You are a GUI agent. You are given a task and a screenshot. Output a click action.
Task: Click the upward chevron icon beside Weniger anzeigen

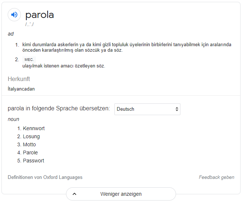[74, 194]
